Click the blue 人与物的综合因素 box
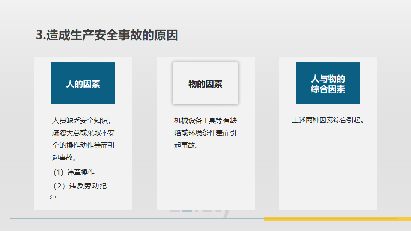 click(328, 83)
